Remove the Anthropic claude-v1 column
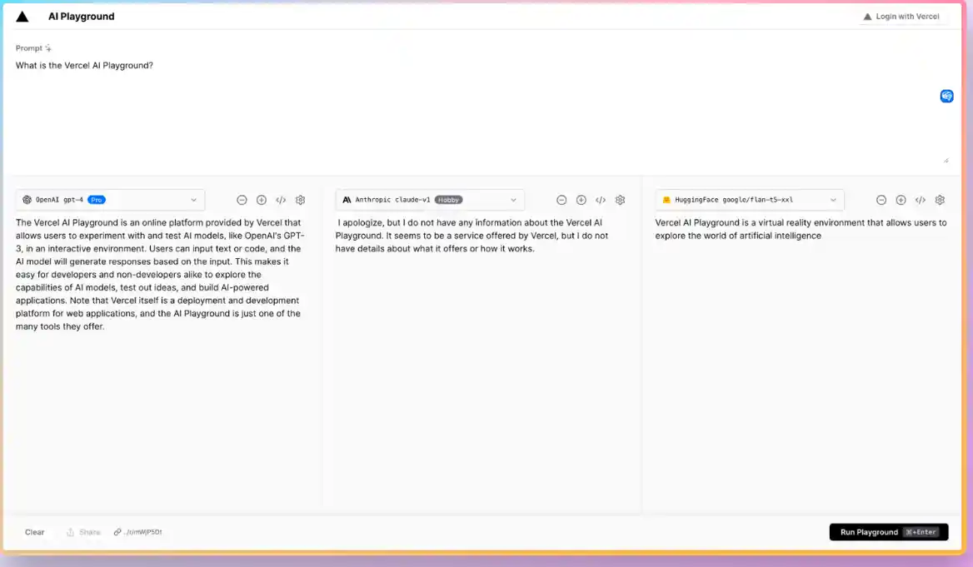This screenshot has height=567, width=973. 561,200
